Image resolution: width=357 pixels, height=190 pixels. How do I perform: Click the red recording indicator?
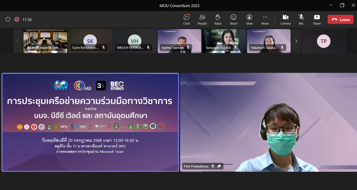[x=17, y=19]
